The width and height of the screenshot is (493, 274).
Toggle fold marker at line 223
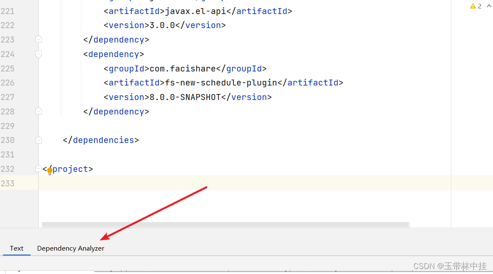(x=38, y=40)
